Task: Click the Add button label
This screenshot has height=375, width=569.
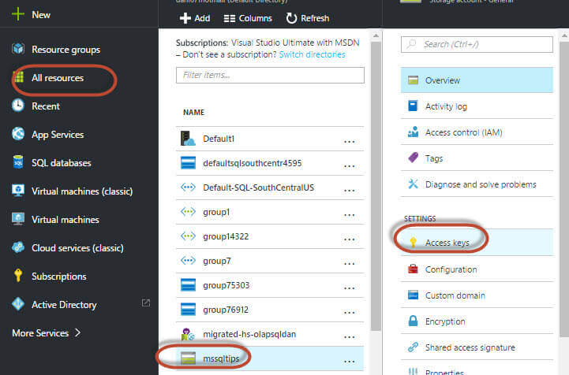Action: [202, 18]
